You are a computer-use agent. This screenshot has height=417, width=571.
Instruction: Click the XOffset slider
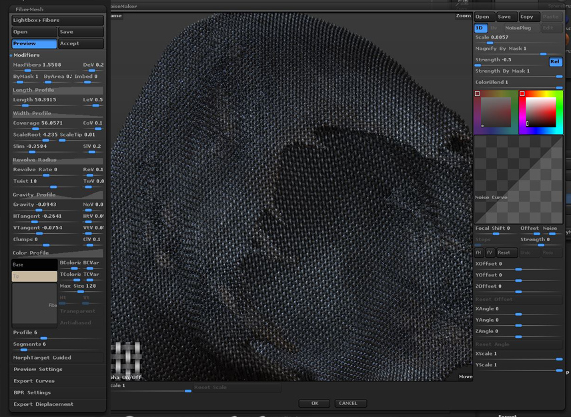coord(518,266)
